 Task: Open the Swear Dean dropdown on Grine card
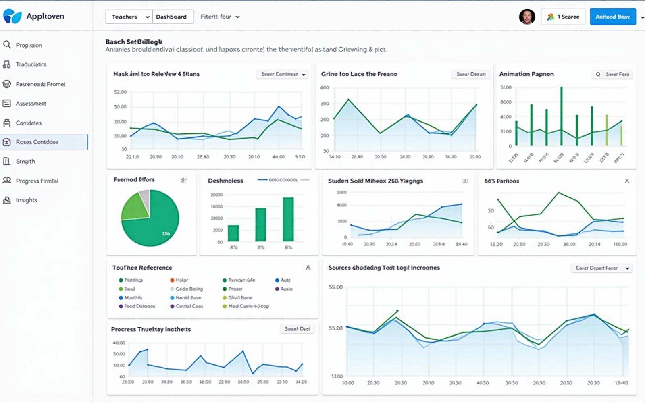coord(470,74)
